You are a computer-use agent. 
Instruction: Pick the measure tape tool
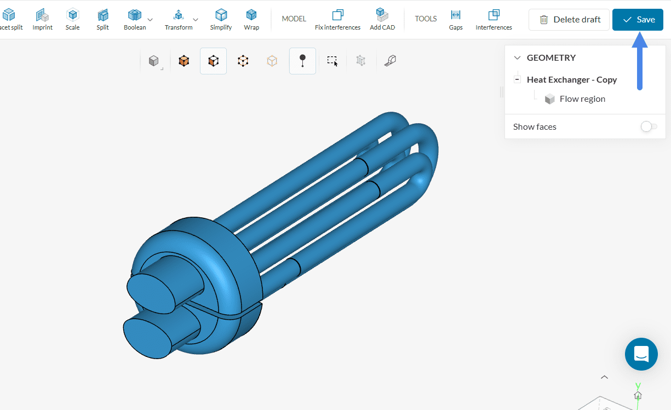click(389, 61)
